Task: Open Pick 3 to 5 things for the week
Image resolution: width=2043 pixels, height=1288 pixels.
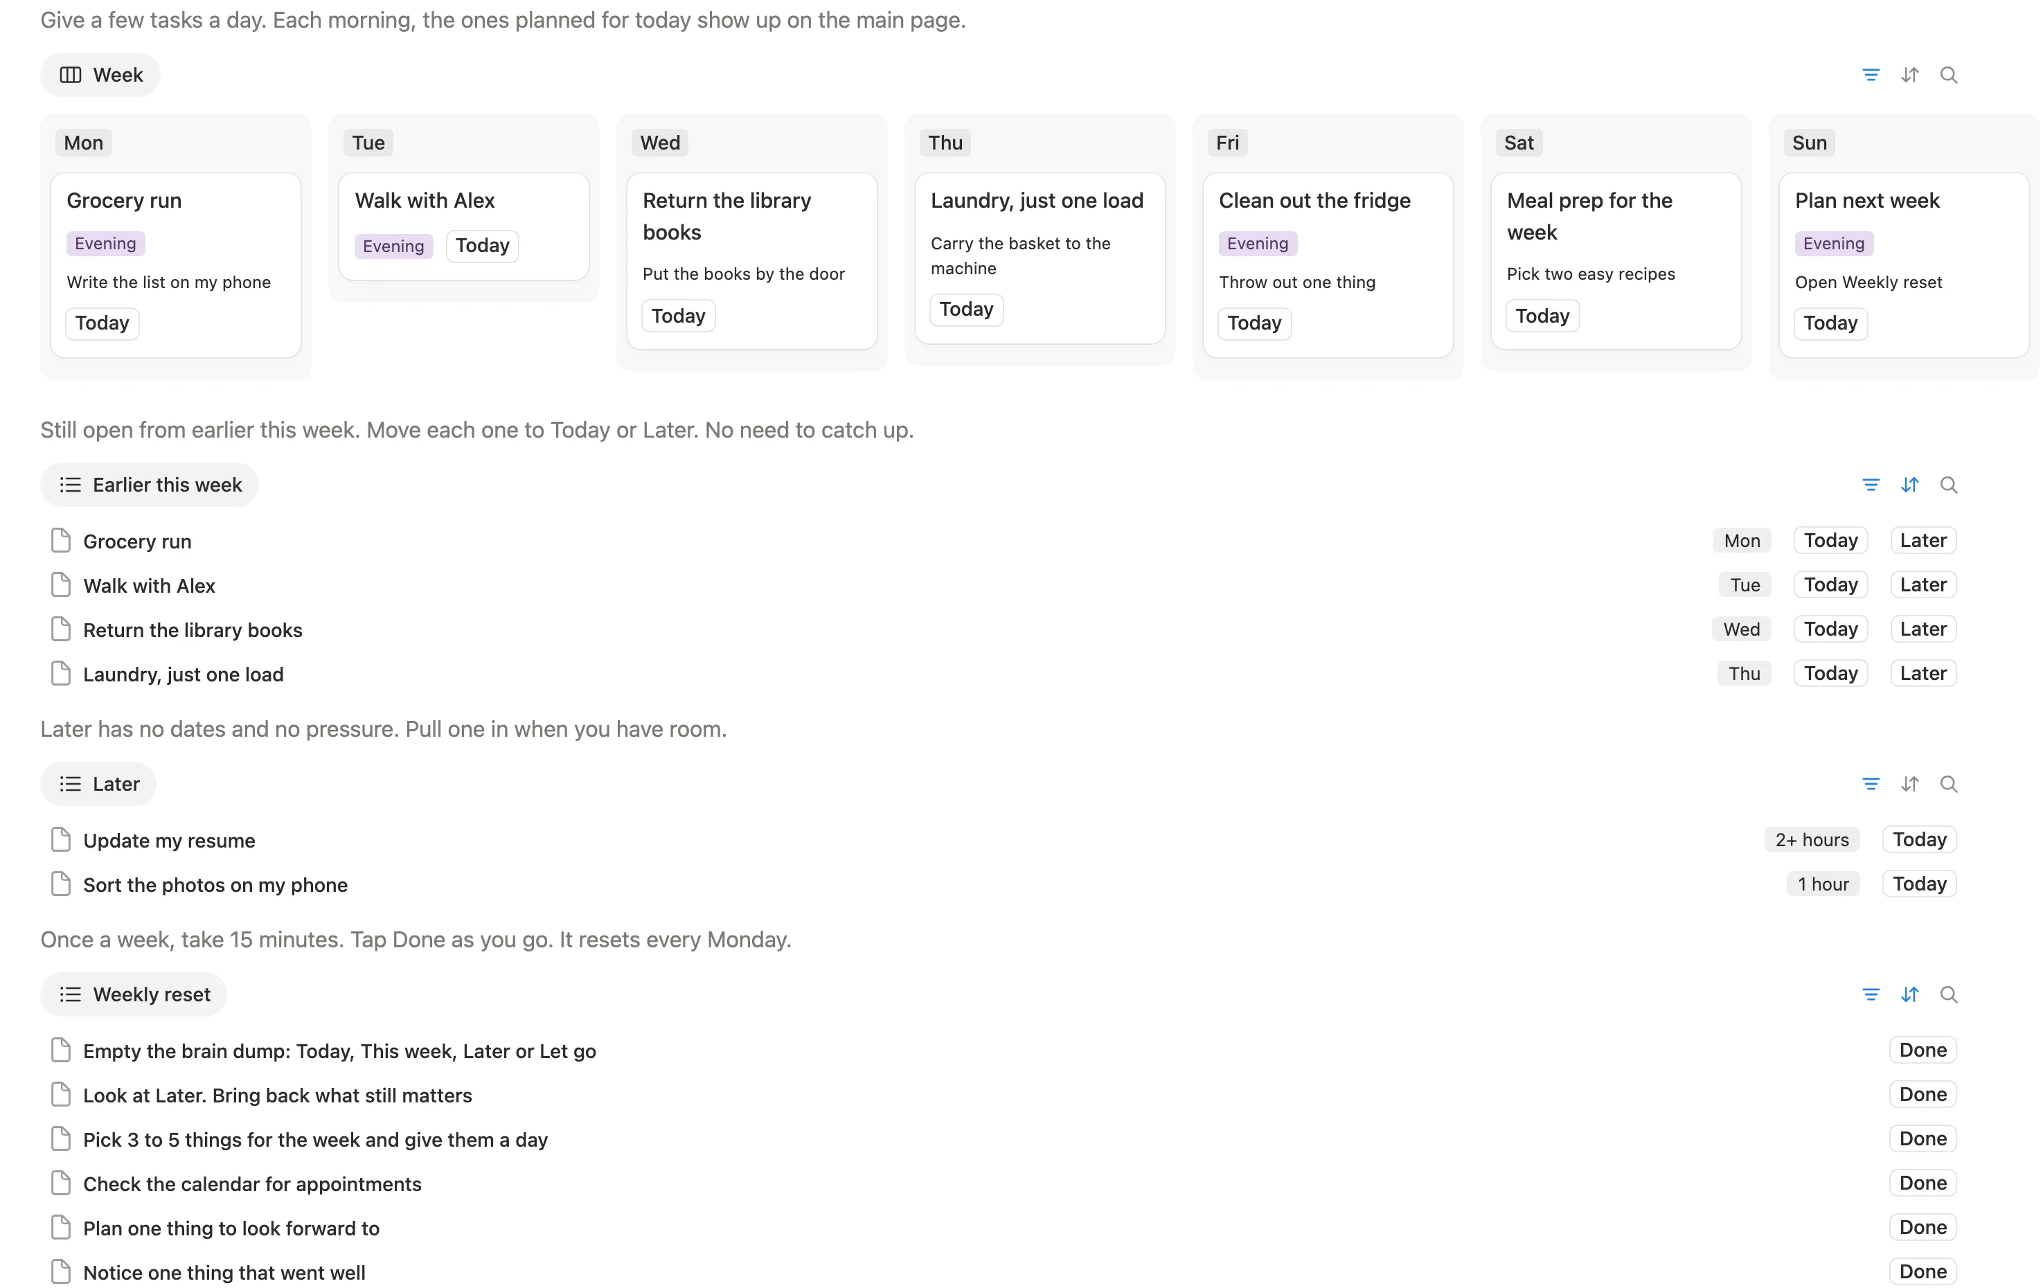Action: click(x=316, y=1140)
